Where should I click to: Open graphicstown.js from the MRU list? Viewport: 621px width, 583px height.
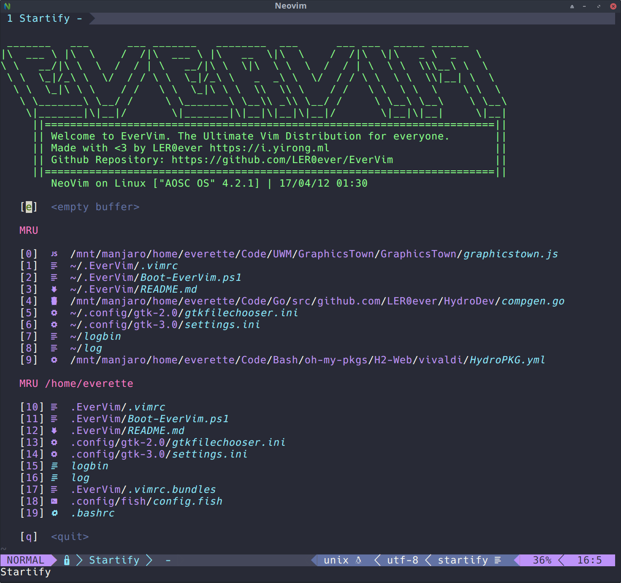point(314,254)
